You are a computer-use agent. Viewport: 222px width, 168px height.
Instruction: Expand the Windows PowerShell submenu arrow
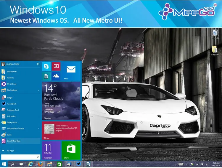pos(38,129)
